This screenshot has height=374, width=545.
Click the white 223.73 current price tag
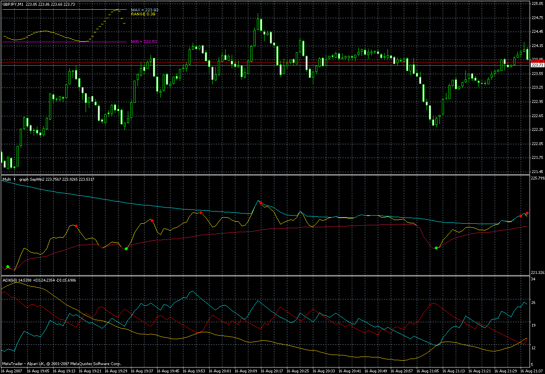point(537,65)
